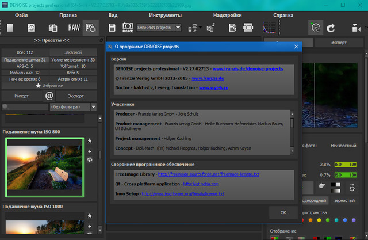368x240 pixels.
Task: Click the batch processing icon beside RAW
Action: pos(90,27)
